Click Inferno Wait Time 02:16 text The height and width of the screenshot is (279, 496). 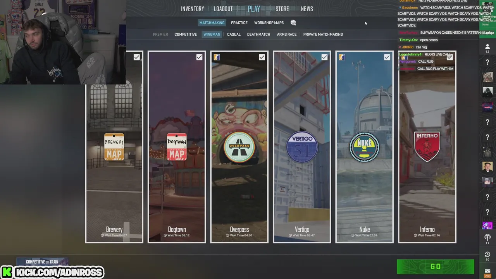(x=427, y=235)
